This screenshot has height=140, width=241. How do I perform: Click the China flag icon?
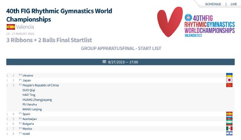tap(229, 85)
